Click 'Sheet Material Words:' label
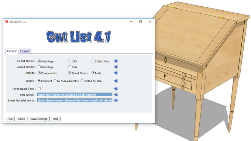 coord(22,100)
